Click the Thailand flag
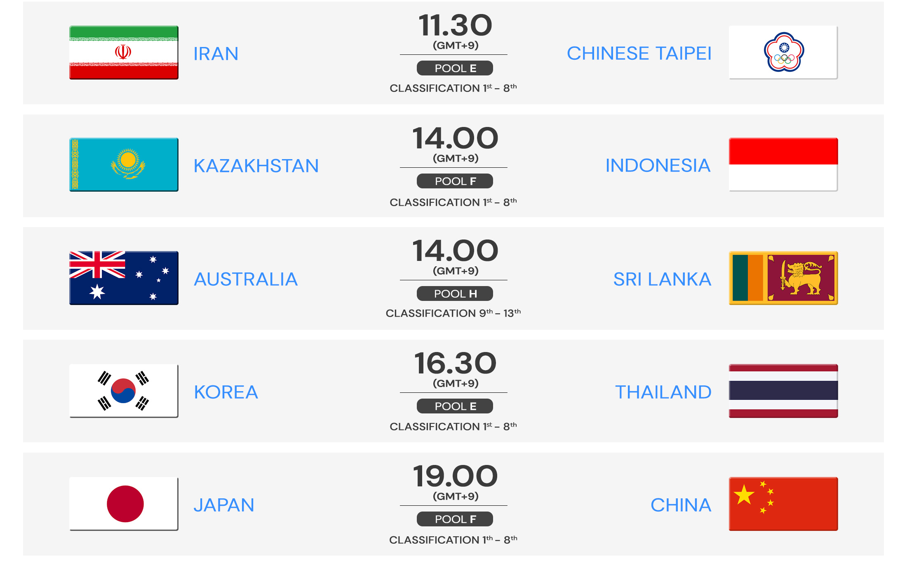Screen dimensions: 907x561 coord(783,391)
